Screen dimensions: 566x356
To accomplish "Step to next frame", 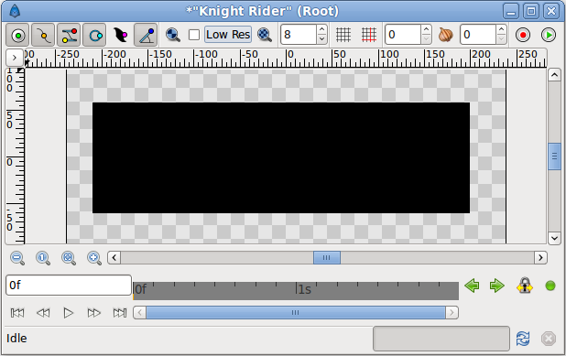I will pyautogui.click(x=93, y=313).
